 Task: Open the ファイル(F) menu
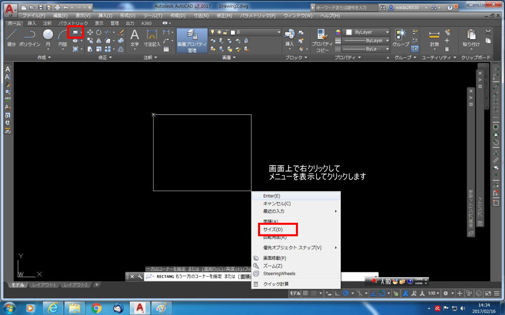point(34,16)
